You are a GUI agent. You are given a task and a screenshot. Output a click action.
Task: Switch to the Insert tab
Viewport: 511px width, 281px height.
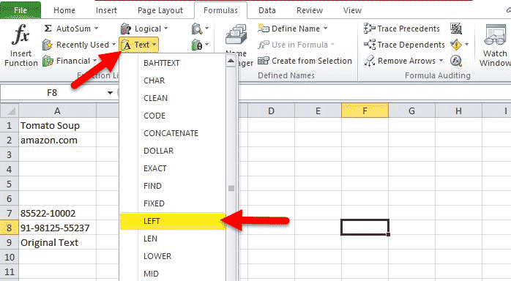[106, 10]
